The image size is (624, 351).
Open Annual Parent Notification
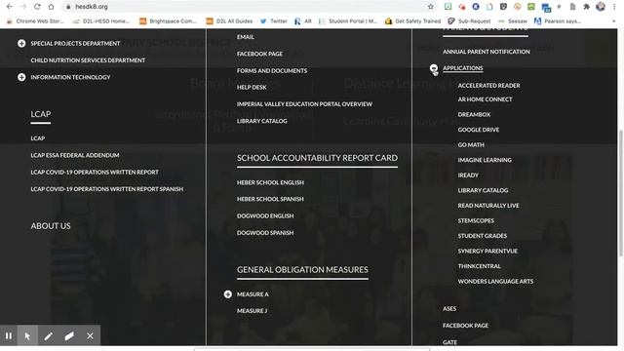pos(487,52)
